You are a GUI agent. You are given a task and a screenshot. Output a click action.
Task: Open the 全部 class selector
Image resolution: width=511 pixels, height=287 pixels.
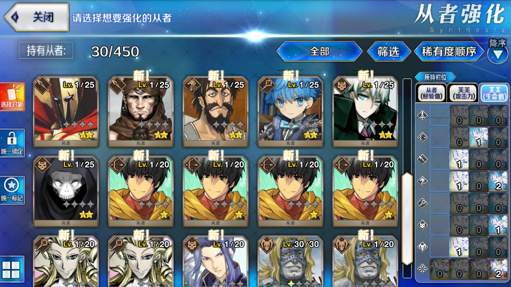coord(319,51)
